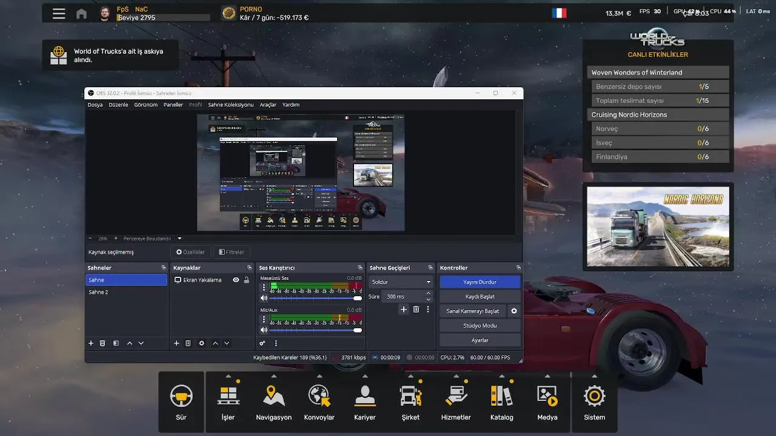The image size is (776, 436).
Task: Move source up in Kaynaklar list
Action: 215,343
